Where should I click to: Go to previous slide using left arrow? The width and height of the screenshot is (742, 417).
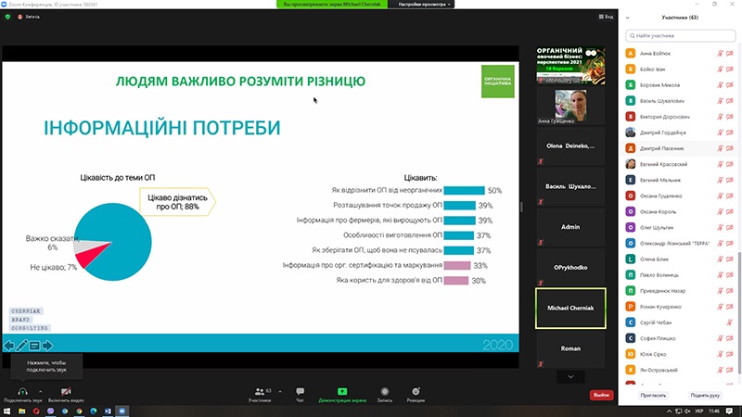pyautogui.click(x=9, y=346)
